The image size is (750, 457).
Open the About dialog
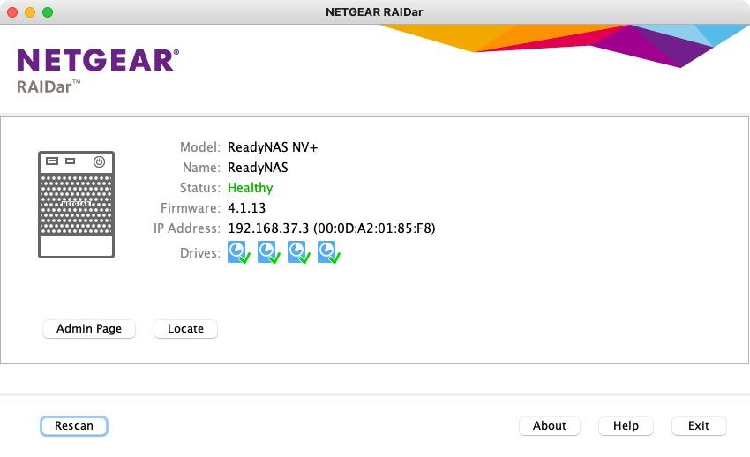pos(549,426)
